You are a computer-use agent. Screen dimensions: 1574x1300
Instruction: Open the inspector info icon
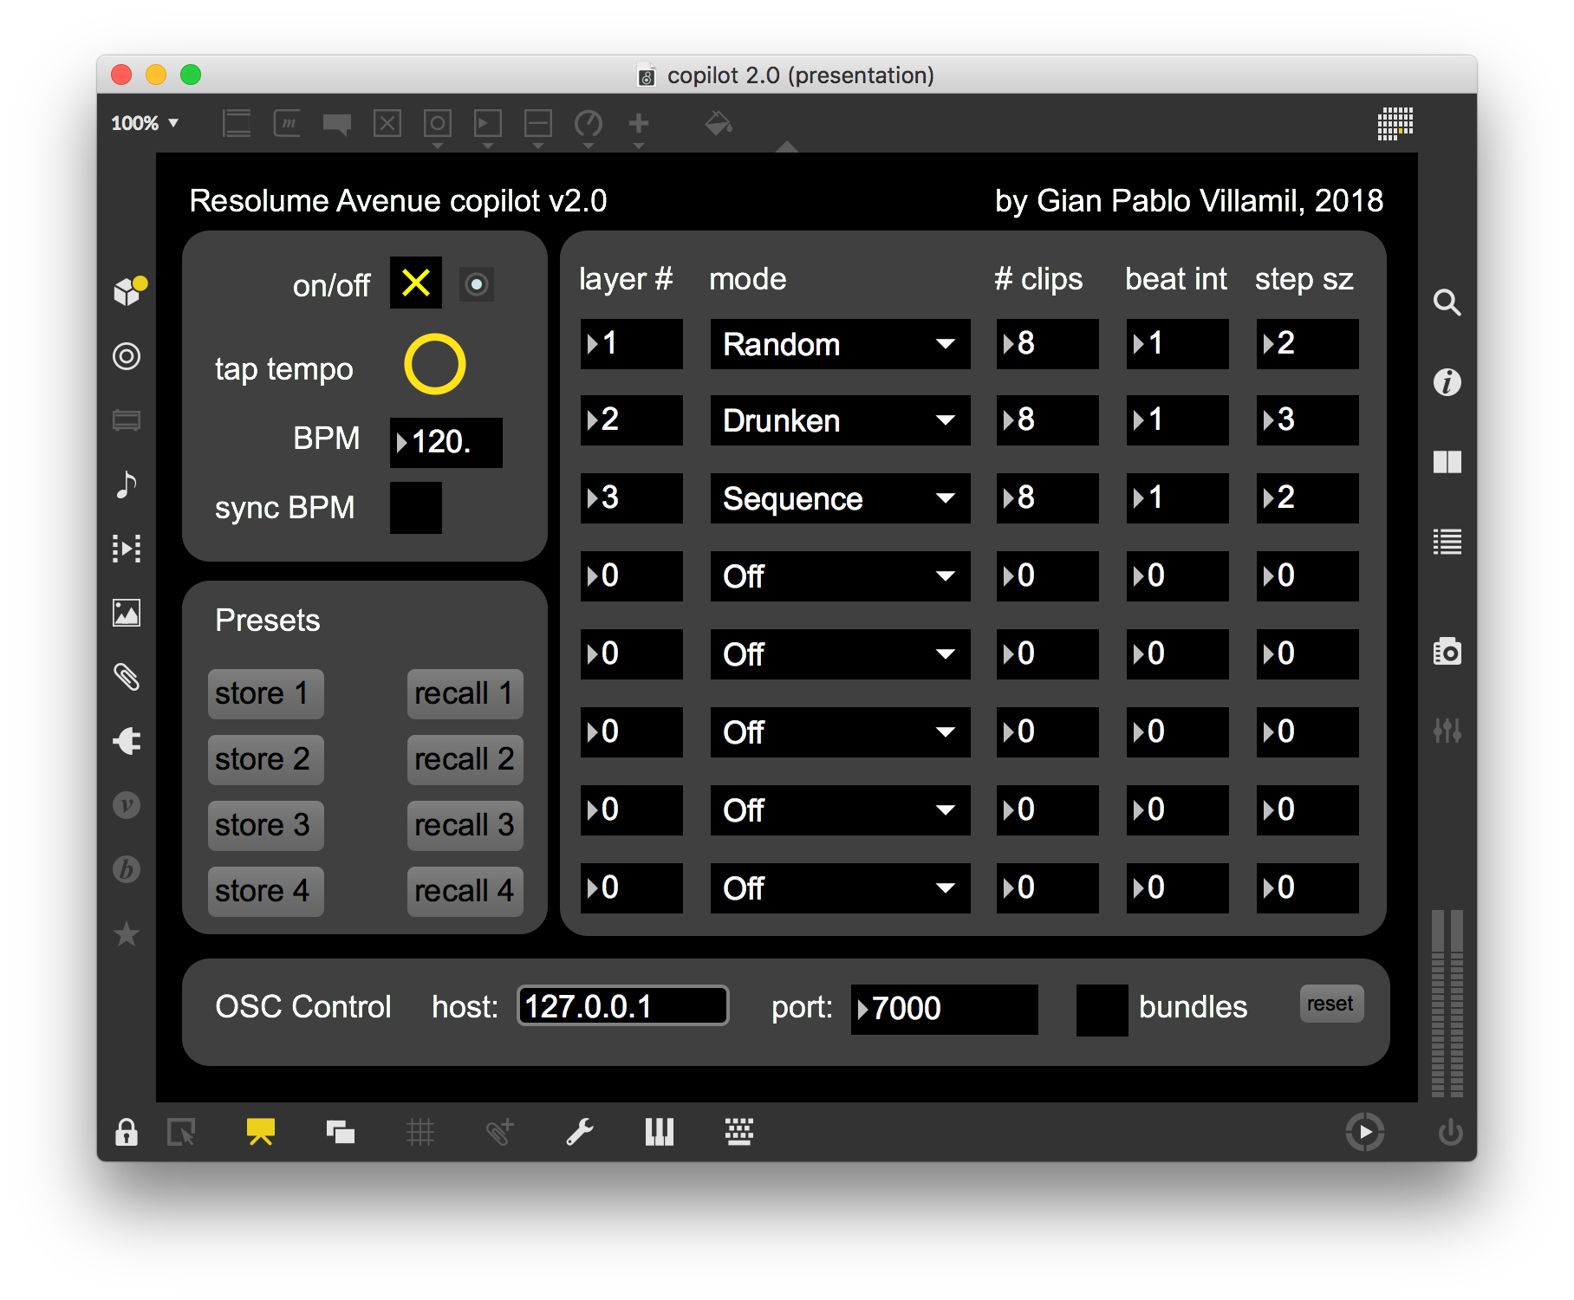1447,382
